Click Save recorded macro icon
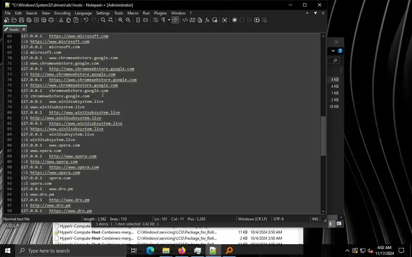412x257 pixels. point(264,20)
